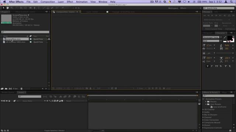
Task: Click the fill color black swatch
Action: tap(229, 38)
